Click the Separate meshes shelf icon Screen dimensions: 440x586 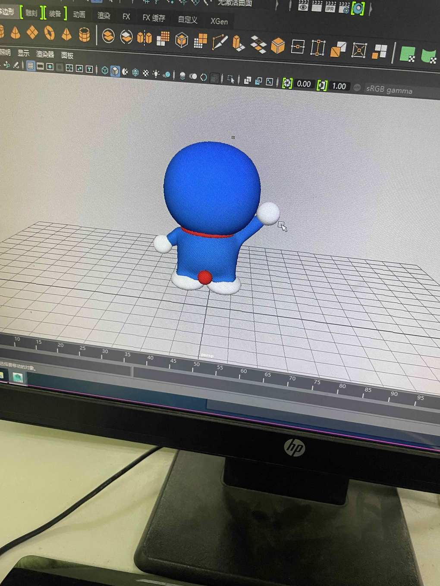[126, 37]
